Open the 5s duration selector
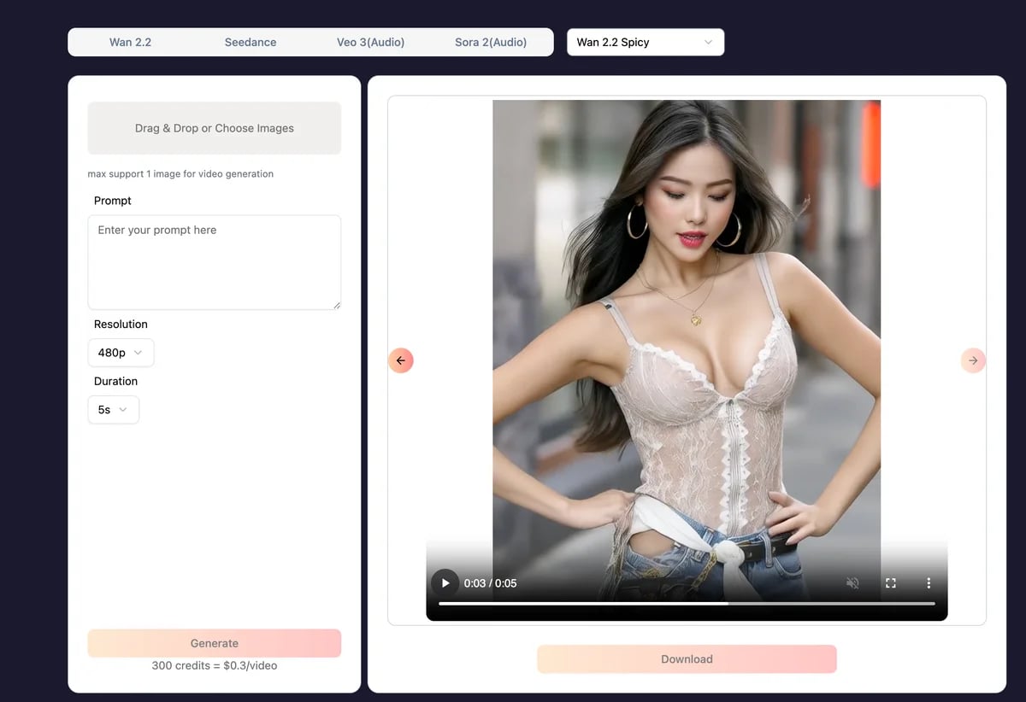The image size is (1026, 702). [x=113, y=409]
